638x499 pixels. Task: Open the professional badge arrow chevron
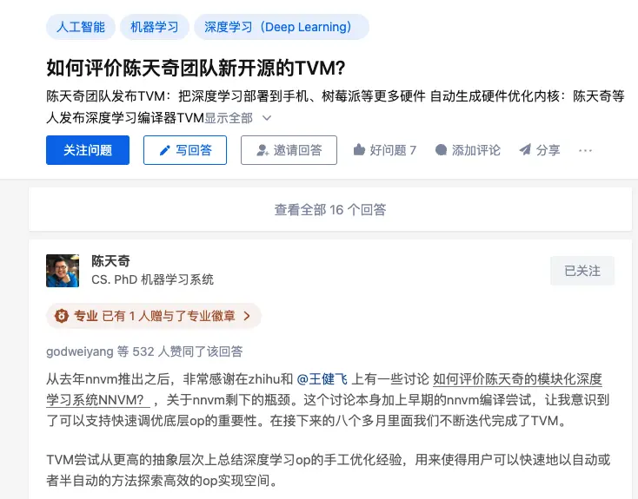point(247,316)
